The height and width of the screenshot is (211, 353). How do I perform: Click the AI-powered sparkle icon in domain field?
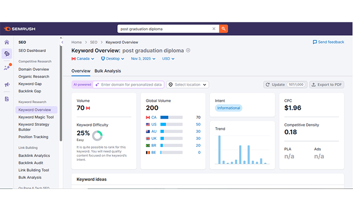pyautogui.click(x=97, y=84)
